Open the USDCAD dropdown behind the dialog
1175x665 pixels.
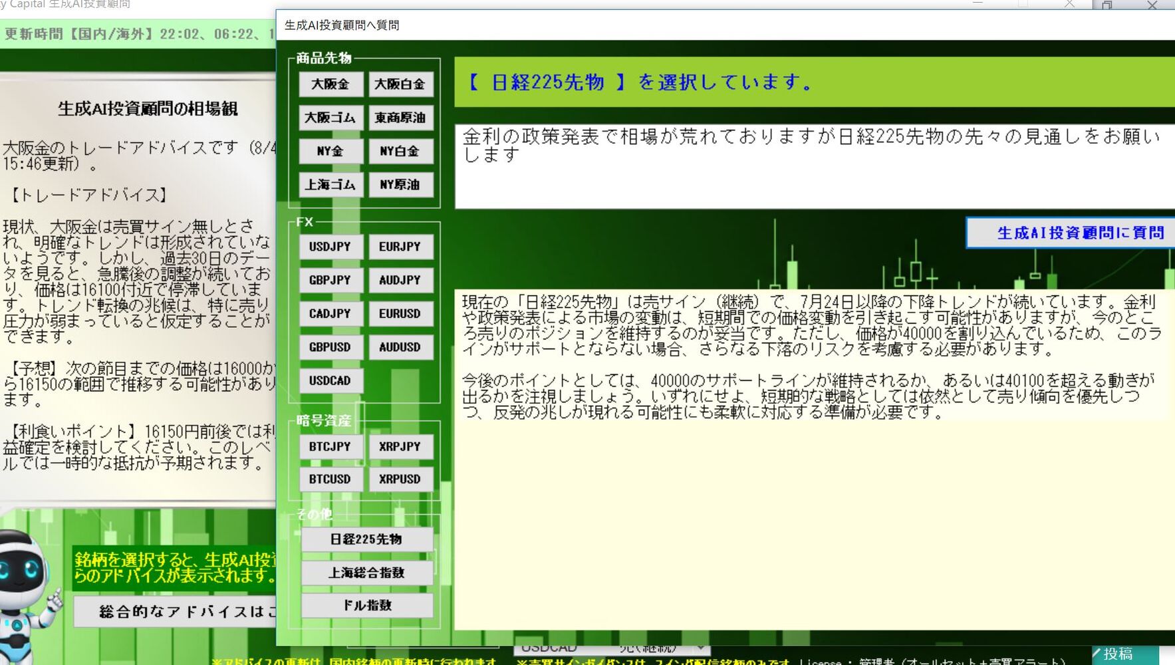tap(701, 648)
